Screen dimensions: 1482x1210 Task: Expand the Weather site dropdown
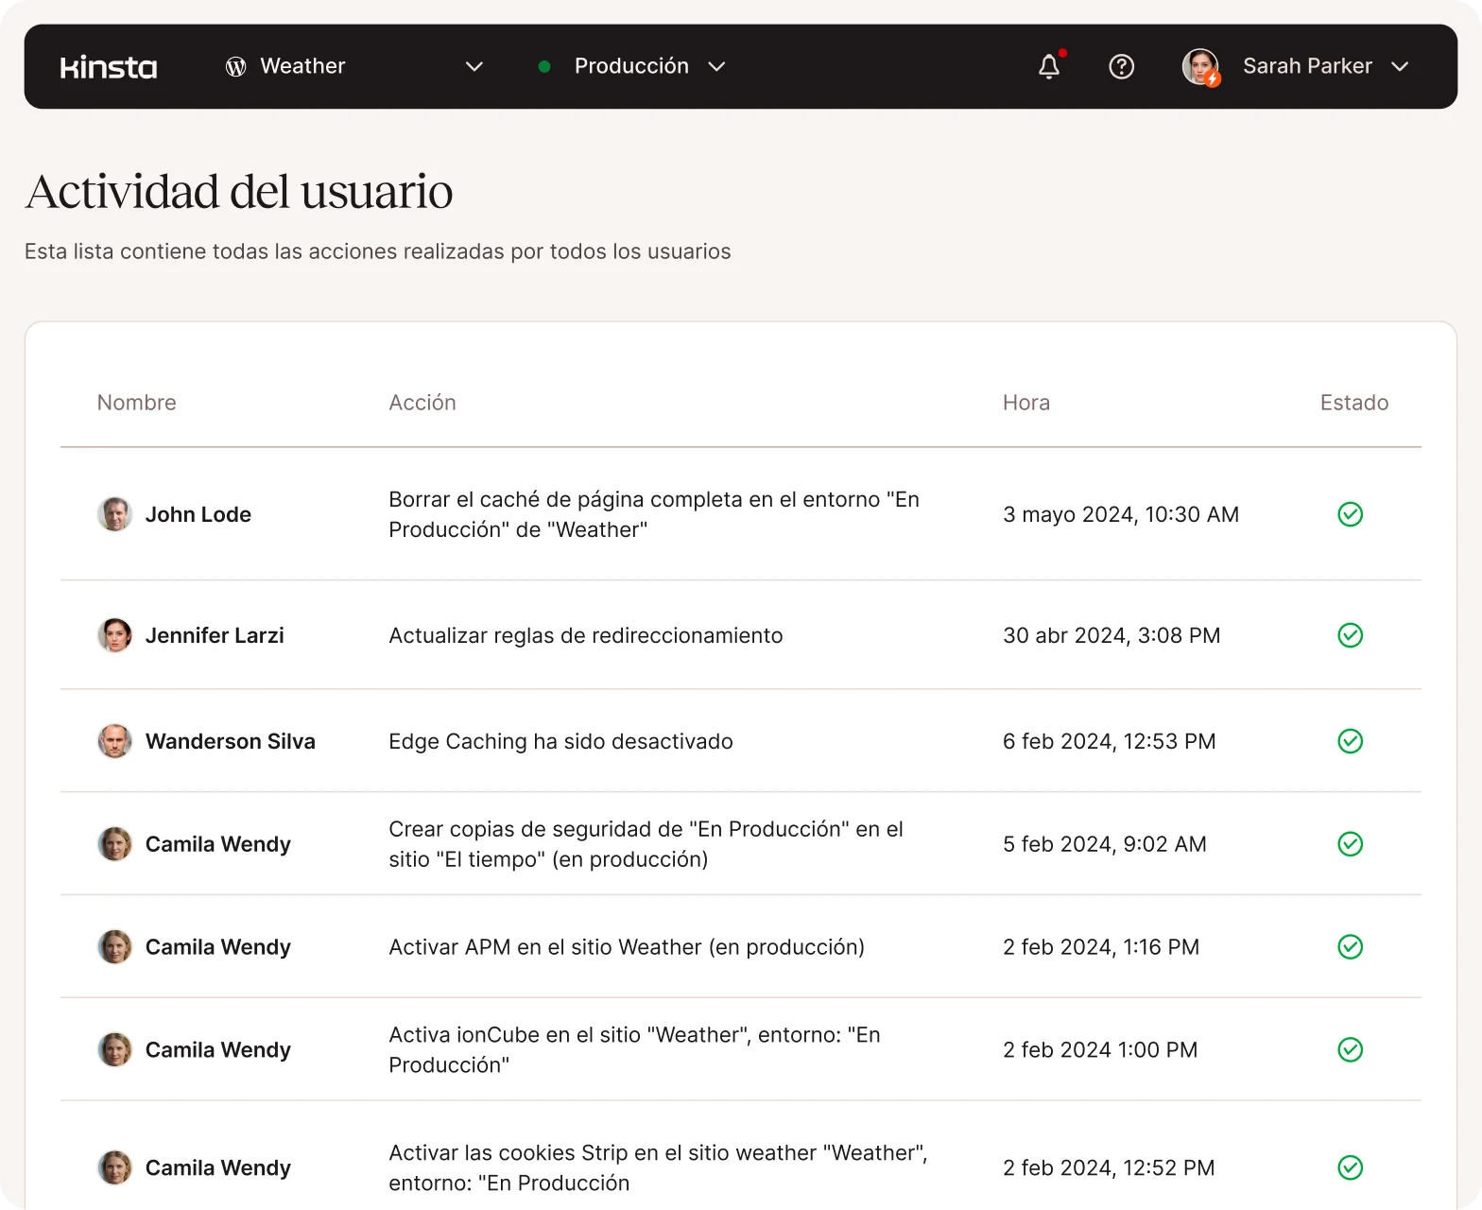(474, 66)
